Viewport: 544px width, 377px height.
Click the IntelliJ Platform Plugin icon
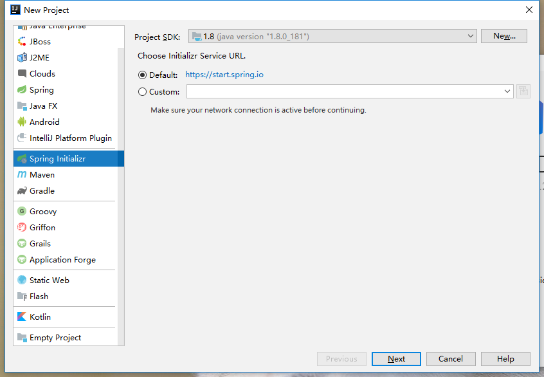(x=22, y=138)
